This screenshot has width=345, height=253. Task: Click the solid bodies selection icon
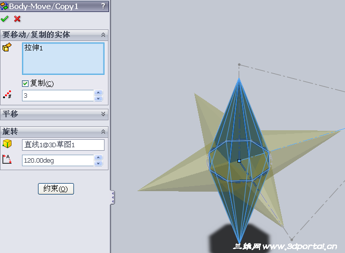7,47
